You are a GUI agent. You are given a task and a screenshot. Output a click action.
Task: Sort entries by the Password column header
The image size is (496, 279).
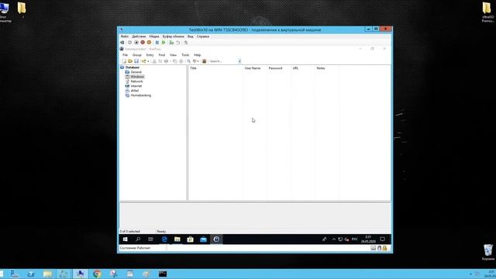tap(279, 68)
